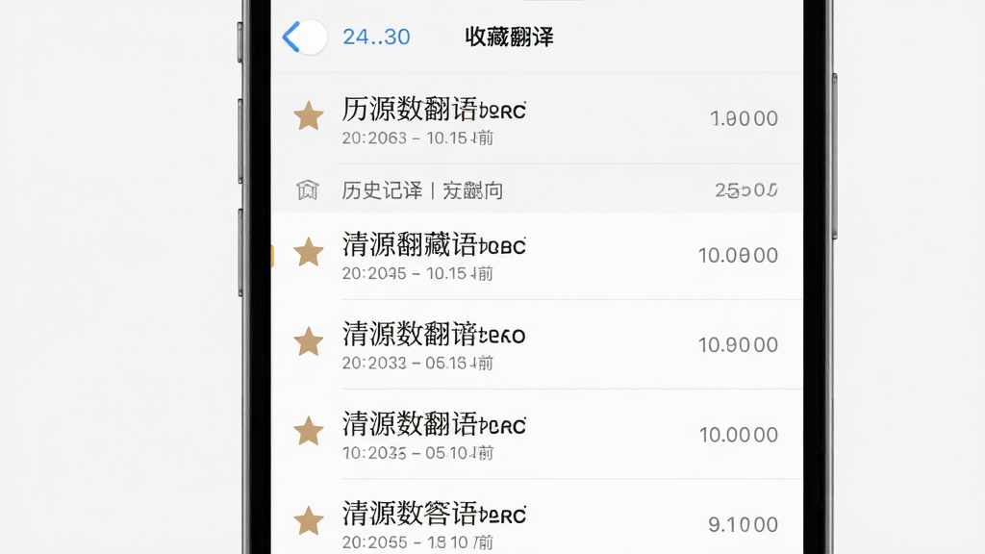Click the 10.9000 value
The width and height of the screenshot is (985, 554).
coord(738,345)
